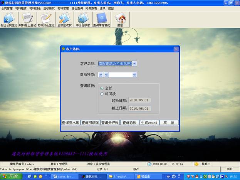Click the 查询流水账 button
Screen dimensions: 240x180
[70, 123]
